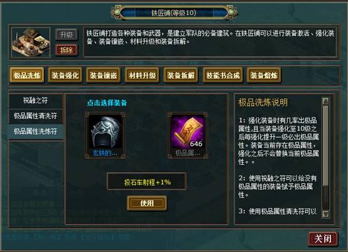Switch to the 装备强化 tab

(65, 75)
